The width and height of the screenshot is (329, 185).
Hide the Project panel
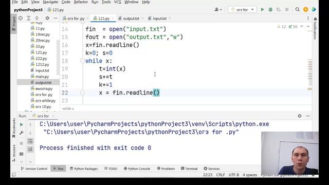coord(56,18)
